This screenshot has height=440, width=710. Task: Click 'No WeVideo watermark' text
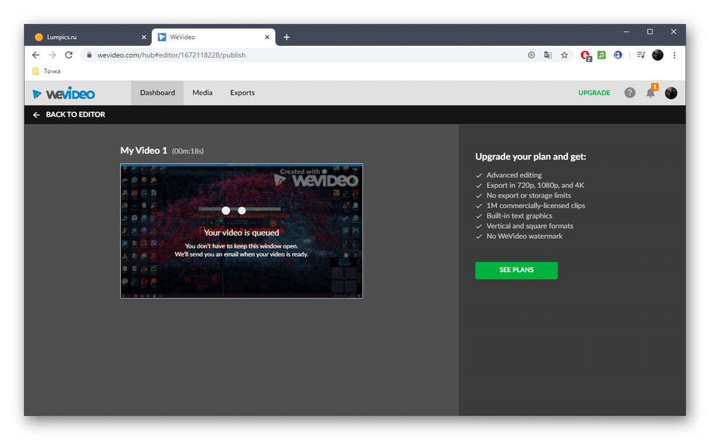[525, 236]
